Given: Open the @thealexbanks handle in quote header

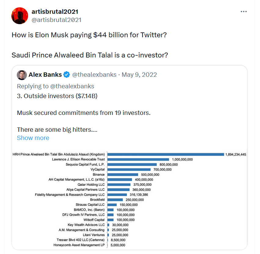Looking at the screenshot, I should (x=94, y=75).
